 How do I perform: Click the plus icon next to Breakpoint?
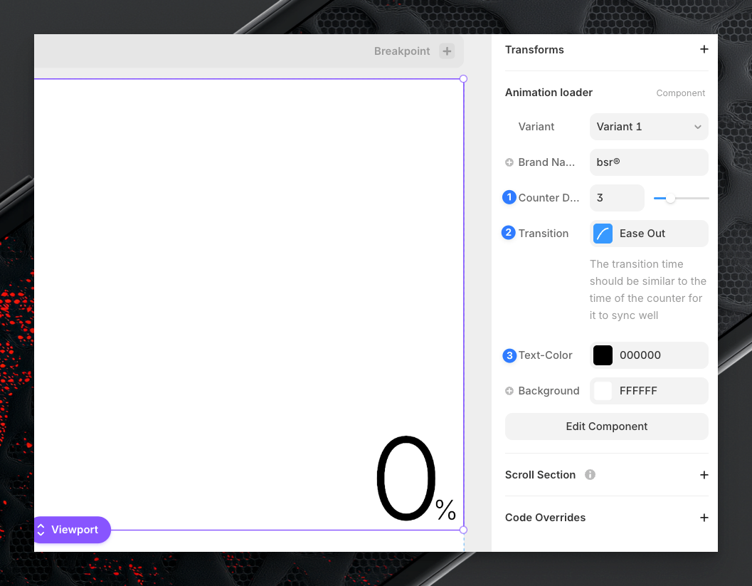click(x=446, y=51)
